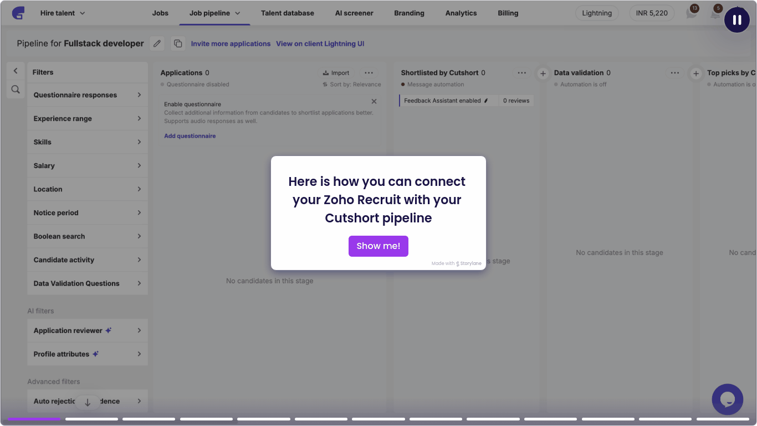Expand the Boolean search filter

tap(88, 236)
